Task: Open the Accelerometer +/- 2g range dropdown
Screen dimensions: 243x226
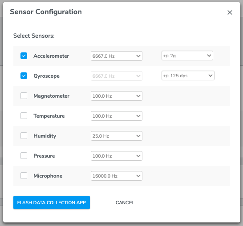Action: pyautogui.click(x=187, y=56)
